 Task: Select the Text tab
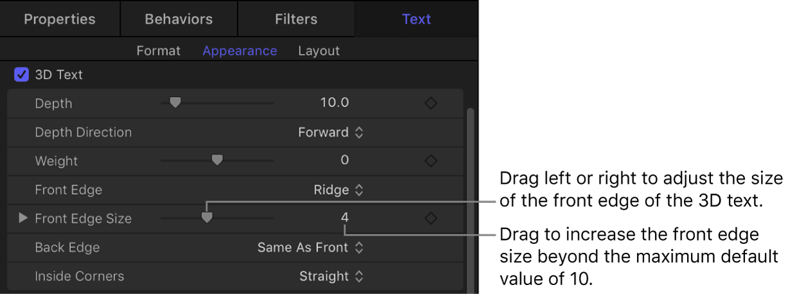tap(416, 19)
